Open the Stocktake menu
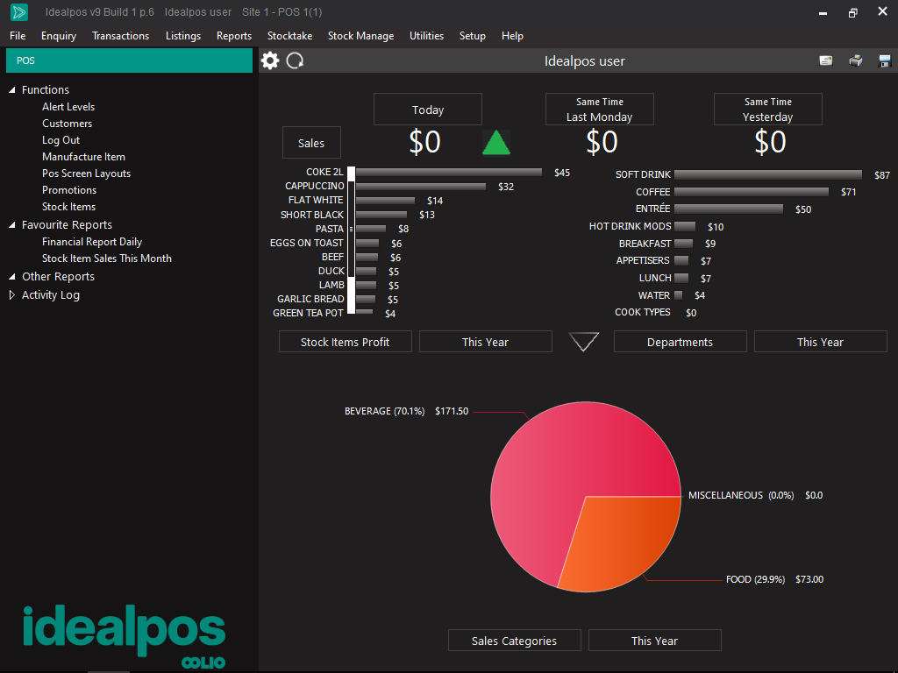This screenshot has width=898, height=673. coord(289,36)
